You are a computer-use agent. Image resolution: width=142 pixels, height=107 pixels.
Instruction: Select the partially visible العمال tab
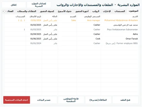coord(10,11)
